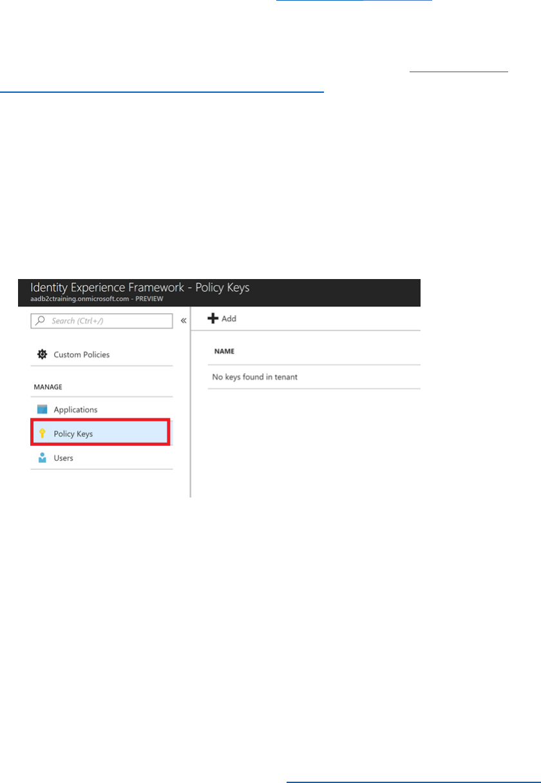The height and width of the screenshot is (783, 541).
Task: Go to the Users menu item
Action: click(102, 458)
